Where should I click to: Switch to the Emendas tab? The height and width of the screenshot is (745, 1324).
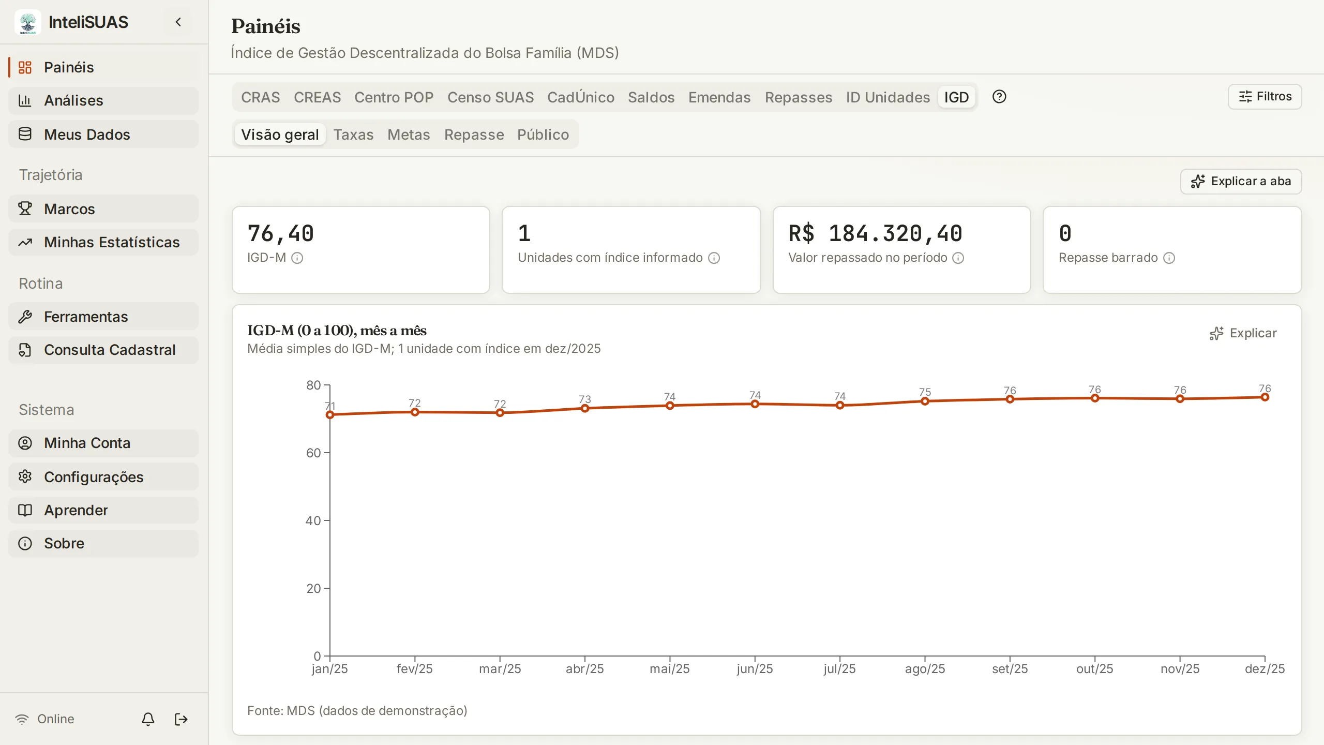(719, 97)
